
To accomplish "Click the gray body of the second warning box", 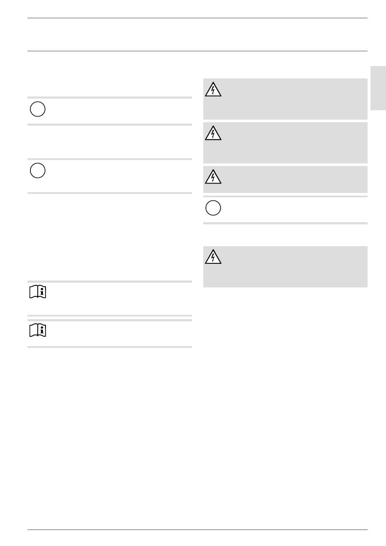I will 292,143.
